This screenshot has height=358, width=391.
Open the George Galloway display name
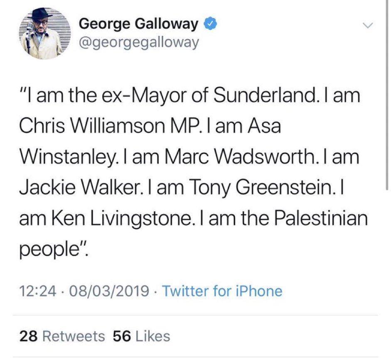point(139,24)
